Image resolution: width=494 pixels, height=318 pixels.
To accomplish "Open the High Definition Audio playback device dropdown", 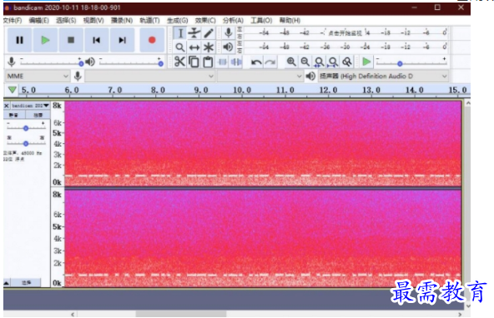I will tap(383, 76).
